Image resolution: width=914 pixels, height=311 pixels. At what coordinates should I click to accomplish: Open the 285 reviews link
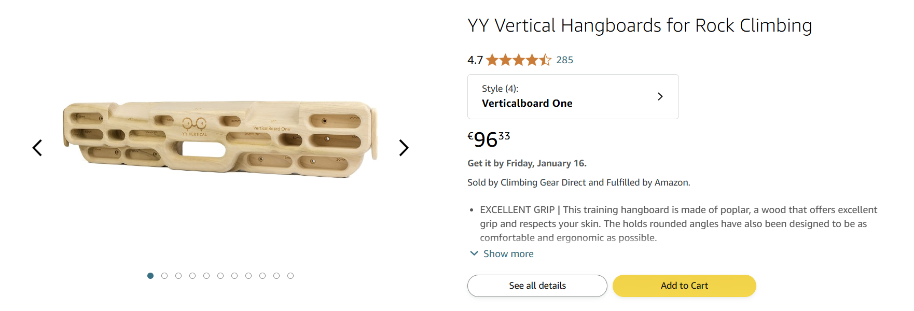564,60
